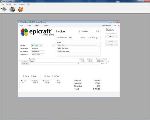The width and height of the screenshot is (150, 120).
Task: Check the Sent status checkbox
Action: coord(107,36)
